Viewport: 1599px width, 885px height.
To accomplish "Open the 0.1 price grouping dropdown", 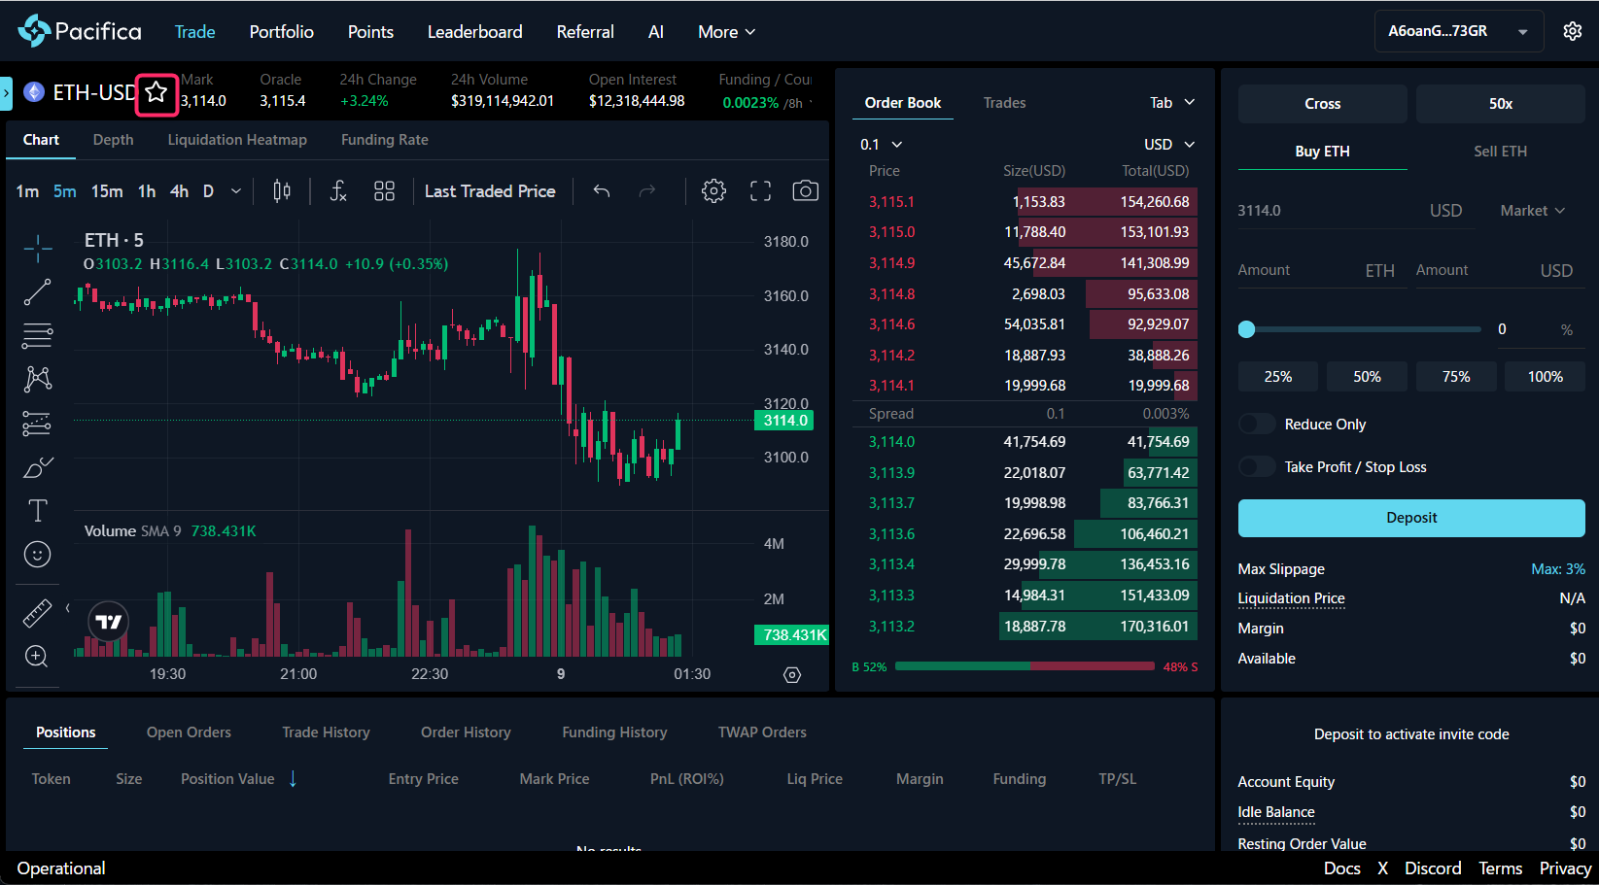I will click(881, 145).
